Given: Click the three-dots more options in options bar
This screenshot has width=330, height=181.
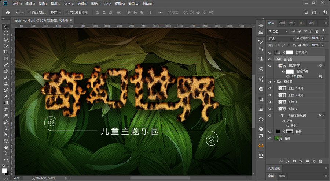Looking at the screenshot, I should 160,12.
